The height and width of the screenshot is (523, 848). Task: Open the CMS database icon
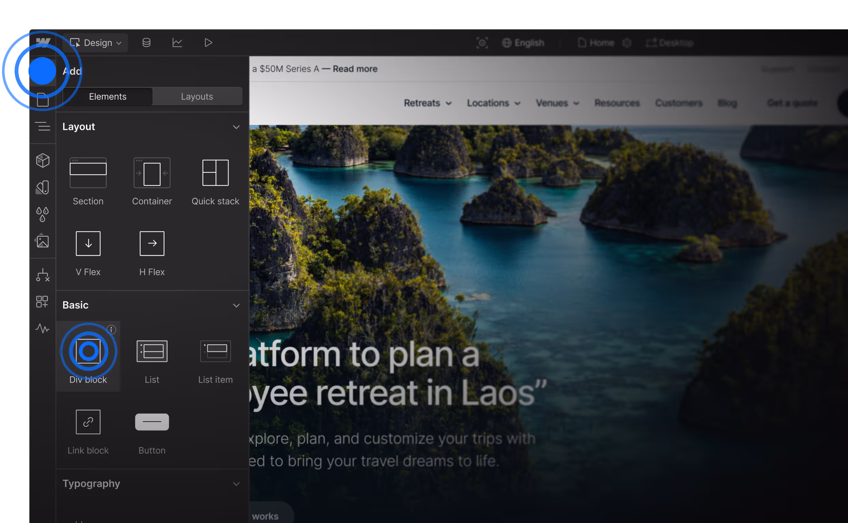(x=146, y=43)
